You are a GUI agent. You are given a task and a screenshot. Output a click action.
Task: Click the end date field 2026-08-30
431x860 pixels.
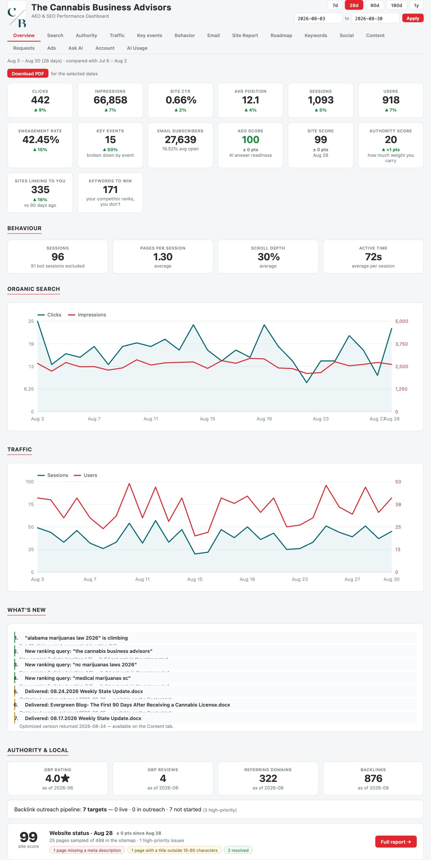[376, 18]
